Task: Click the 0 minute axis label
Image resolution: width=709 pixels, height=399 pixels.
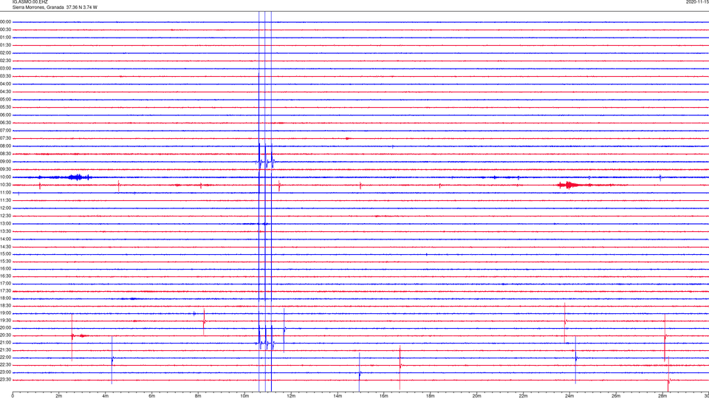Action: coord(13,396)
